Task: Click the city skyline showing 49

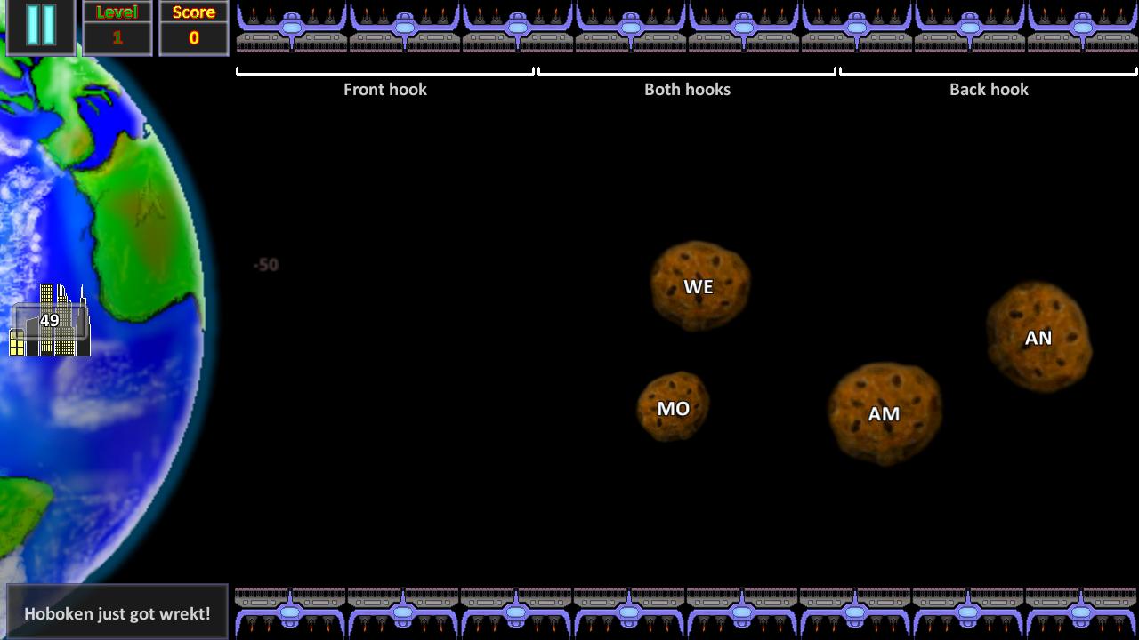Action: click(x=50, y=321)
